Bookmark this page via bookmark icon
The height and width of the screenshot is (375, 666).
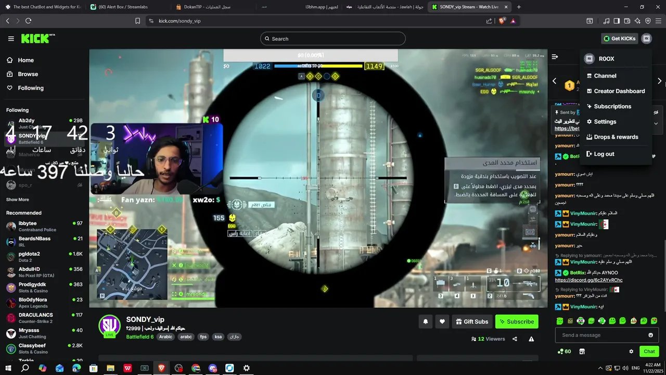tap(137, 21)
